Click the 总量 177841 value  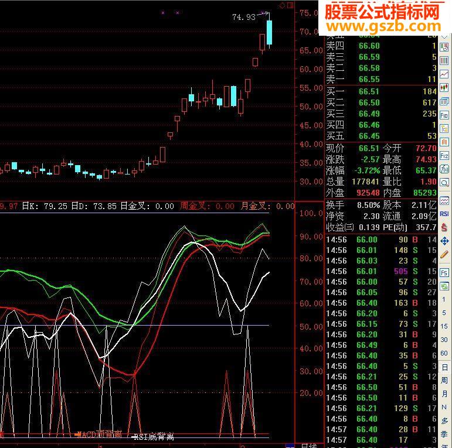365,182
